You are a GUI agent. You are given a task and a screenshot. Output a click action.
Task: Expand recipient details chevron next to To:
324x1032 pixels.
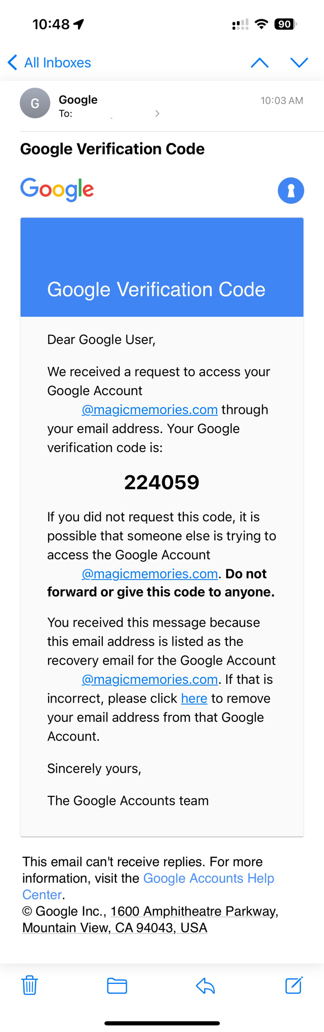coord(157,113)
